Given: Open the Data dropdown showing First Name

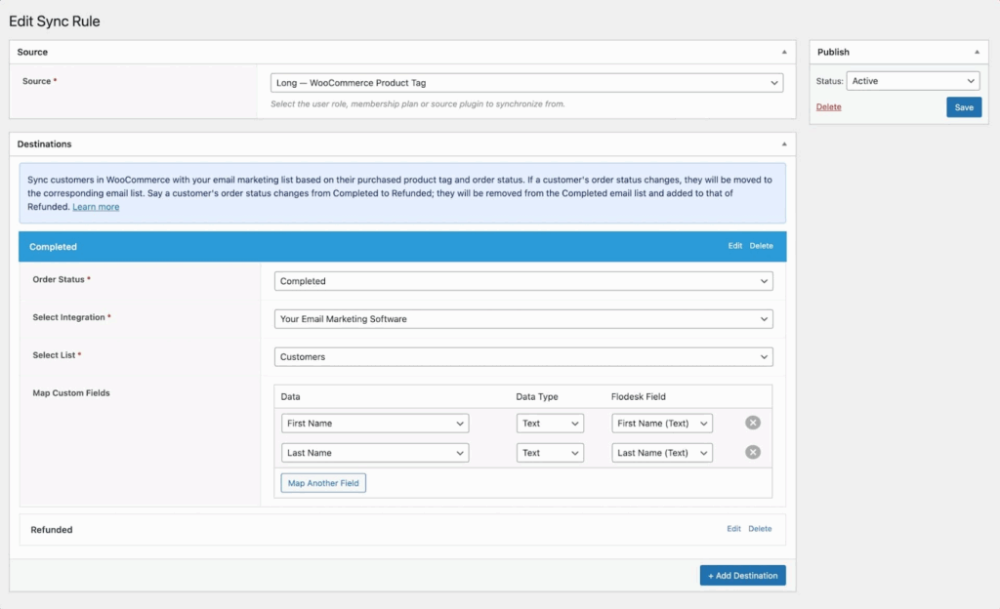Looking at the screenshot, I should click(x=375, y=423).
